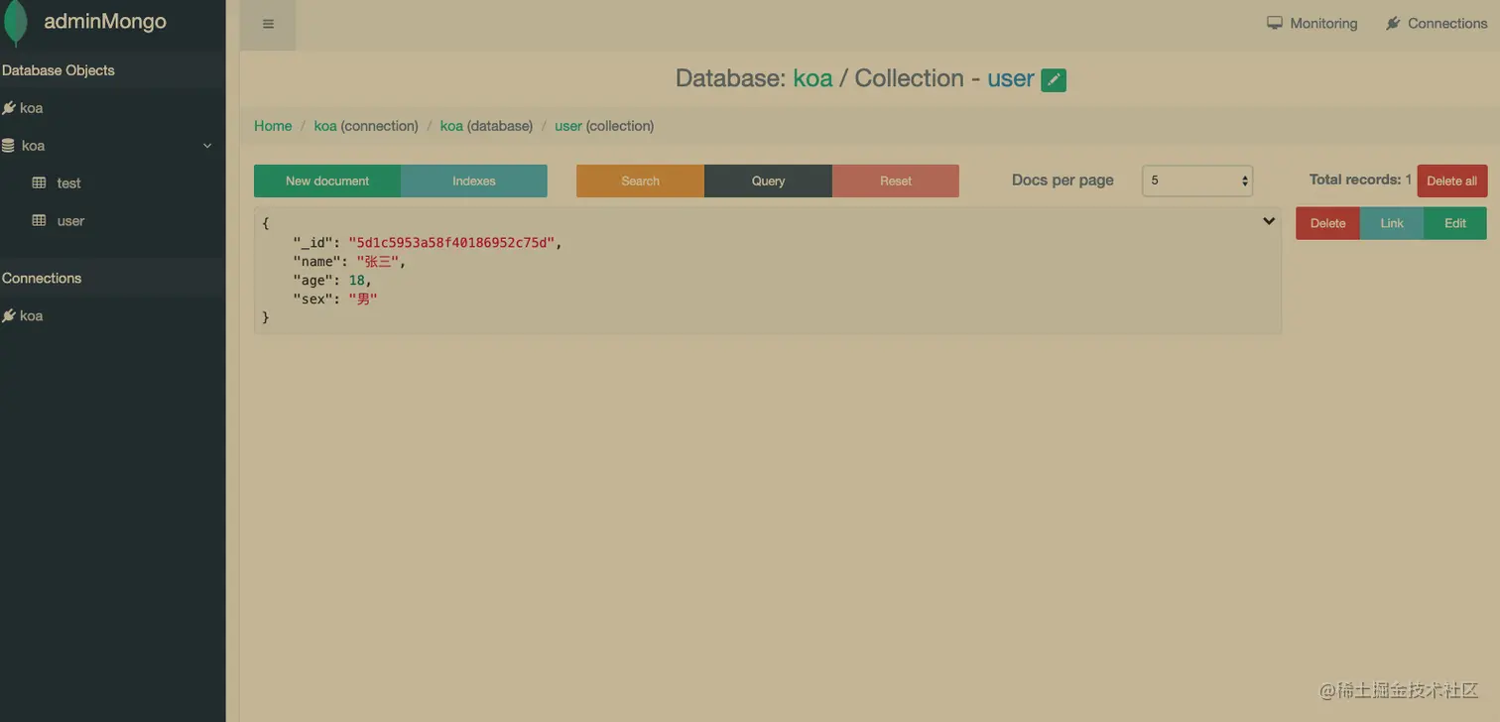Click the age value 18
Screen dimensions: 1500x722
pyautogui.click(x=356, y=280)
